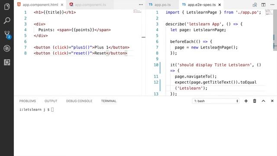Click the right editor vertical scrollbar

click(275, 30)
